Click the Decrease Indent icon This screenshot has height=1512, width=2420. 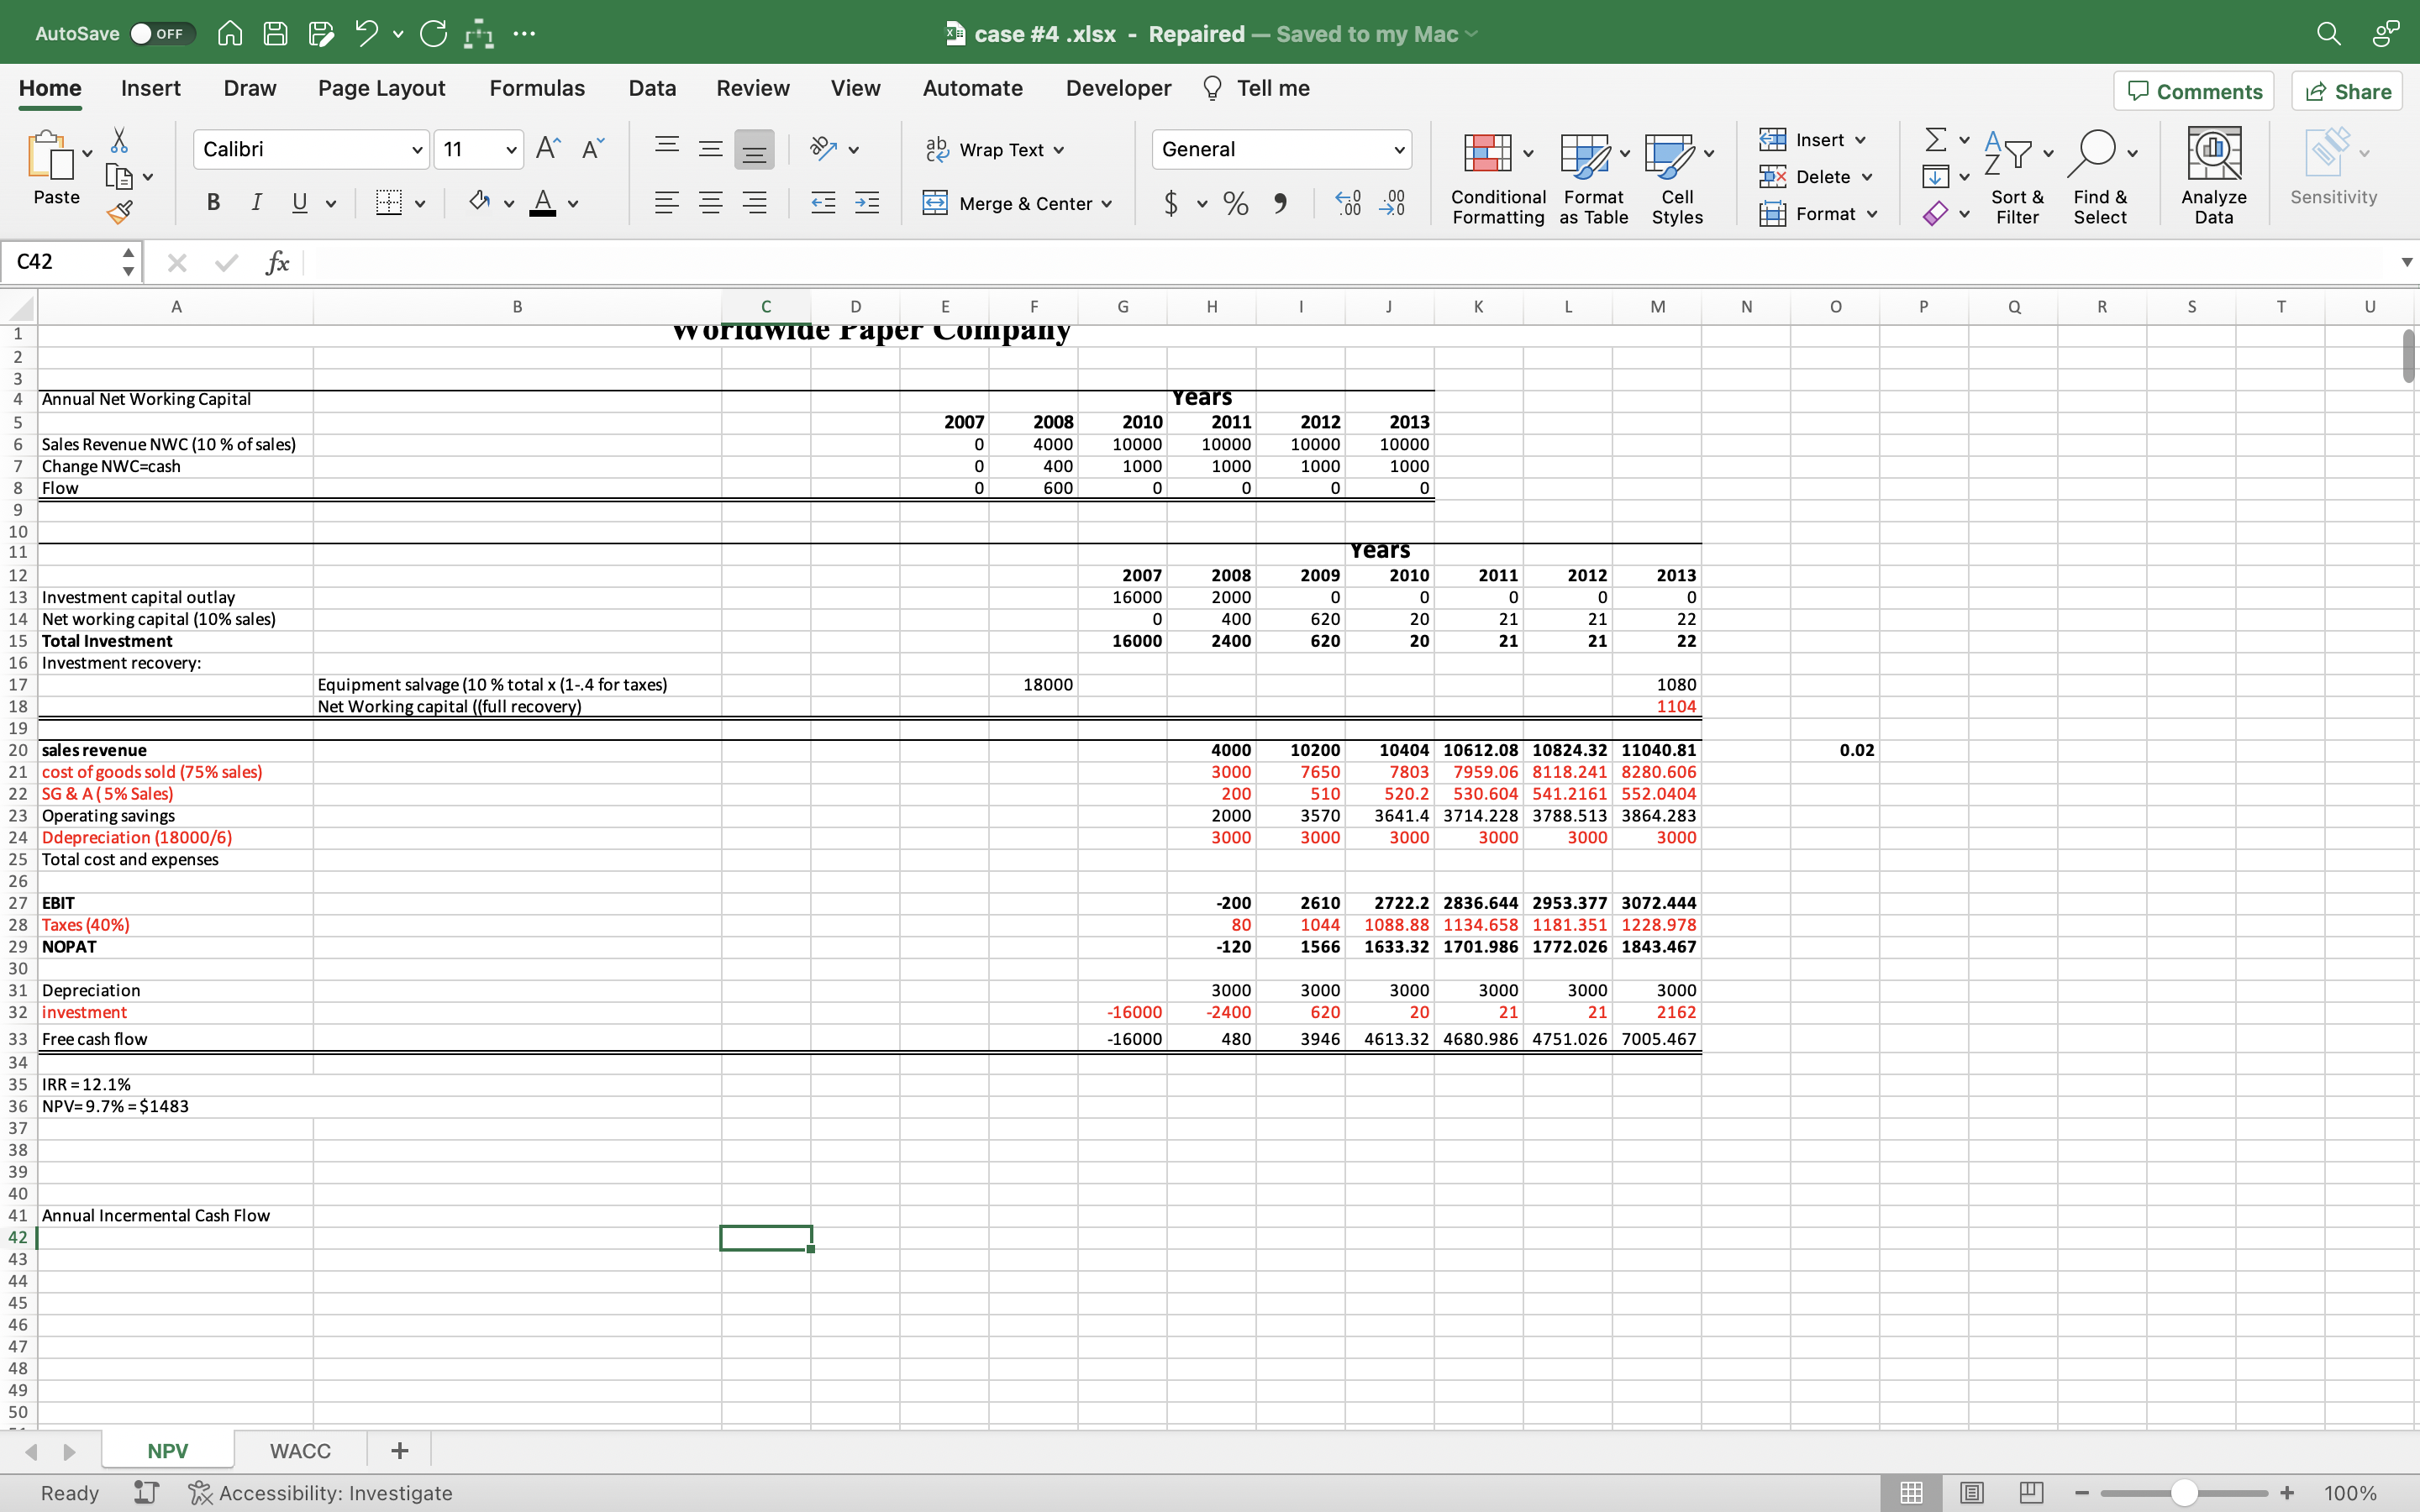pyautogui.click(x=823, y=203)
